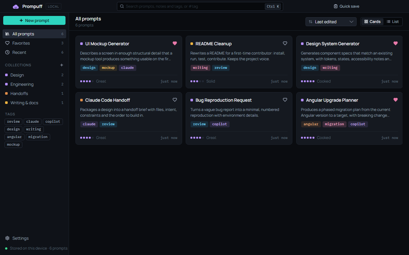Screen dimensions: 409x255
Task: Favorite the Bug Reproduction Request prompt
Action: [285, 100]
